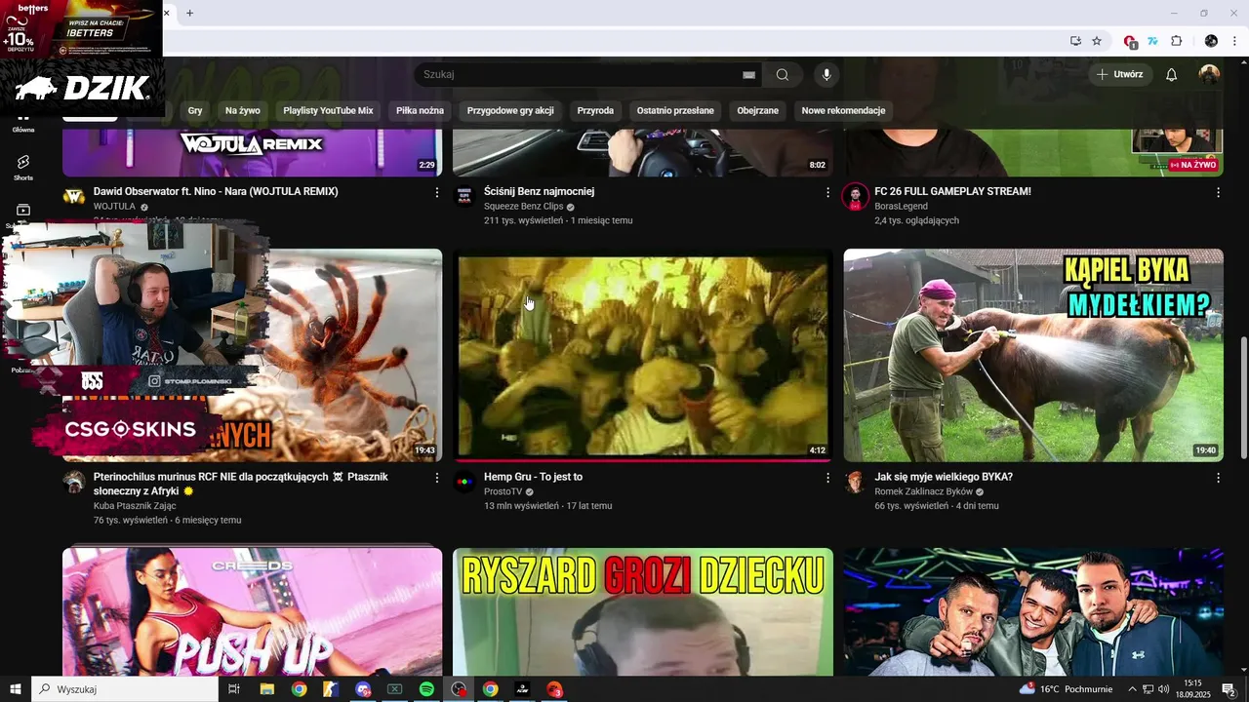
Task: Click Windows taskbar Wyszukaj search box
Action: [125, 689]
